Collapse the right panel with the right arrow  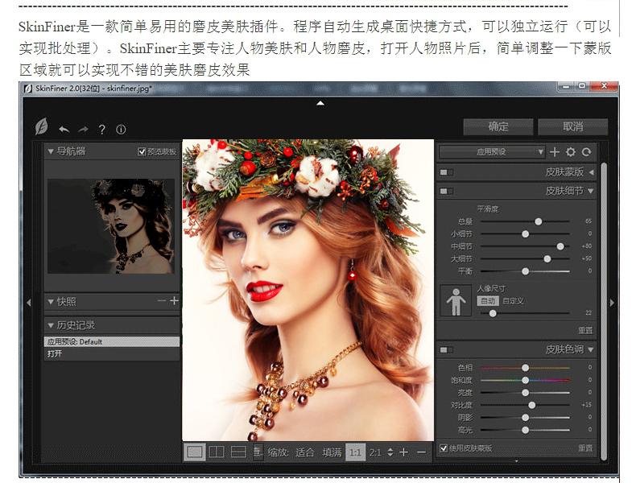tap(612, 303)
